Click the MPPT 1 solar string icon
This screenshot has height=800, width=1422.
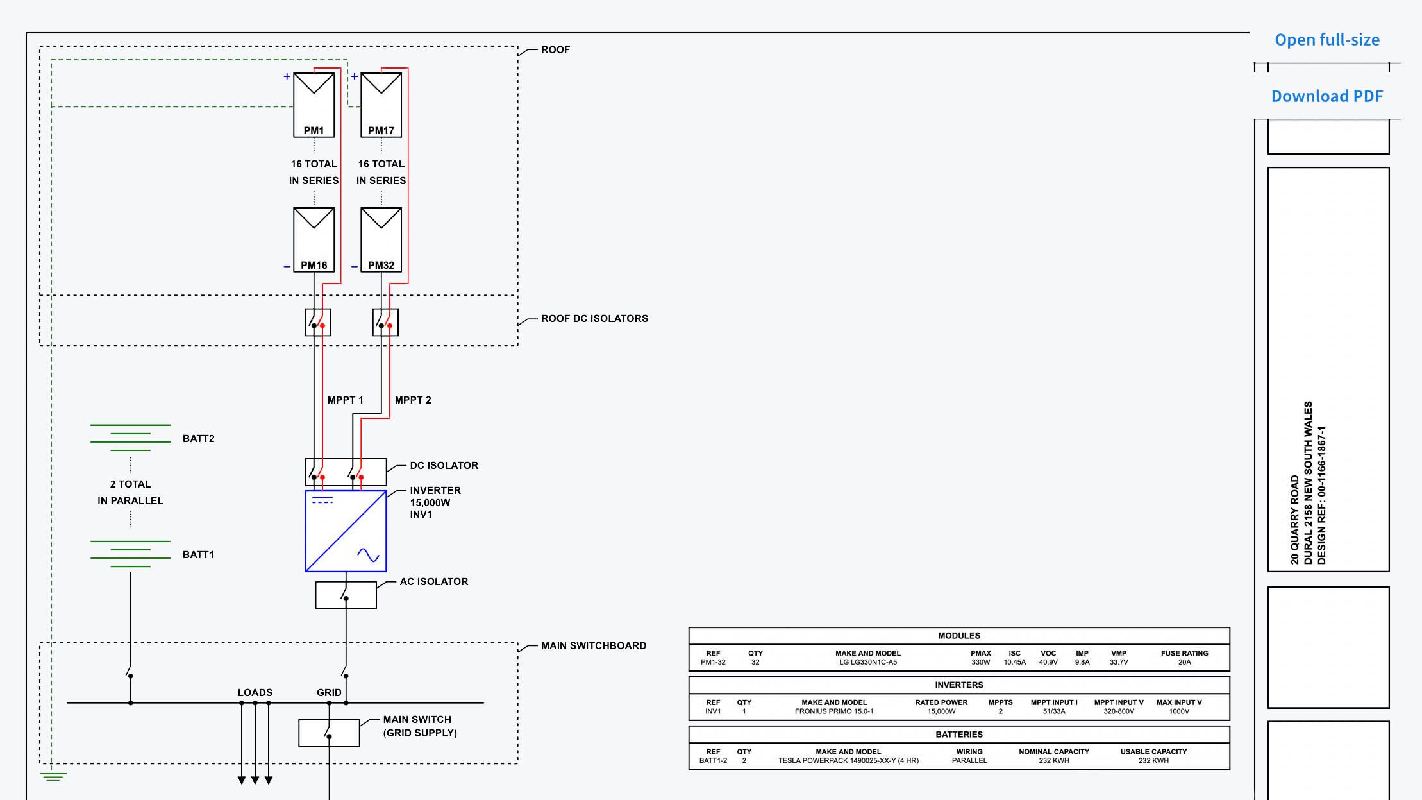[x=314, y=98]
